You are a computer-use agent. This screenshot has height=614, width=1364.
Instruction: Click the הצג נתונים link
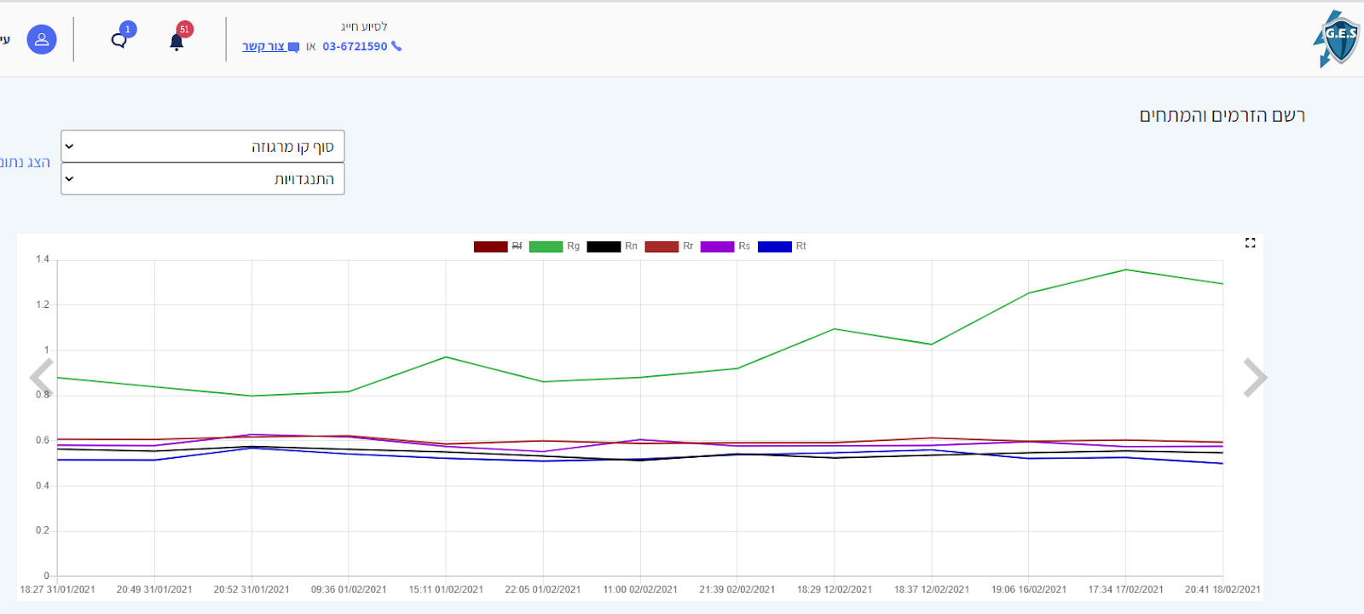coord(25,162)
